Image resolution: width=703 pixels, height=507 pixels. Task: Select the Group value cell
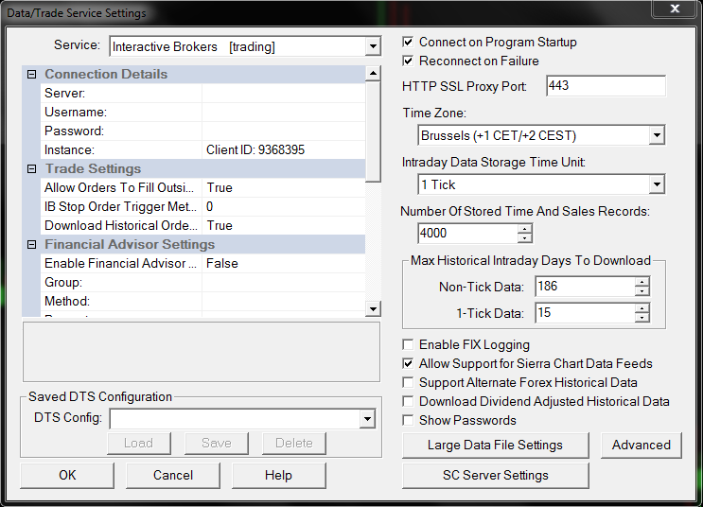click(x=283, y=283)
